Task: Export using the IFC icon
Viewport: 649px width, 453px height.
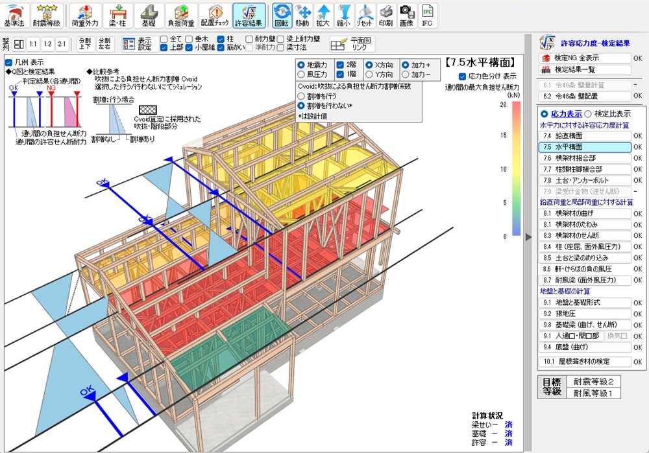Action: 426,14
